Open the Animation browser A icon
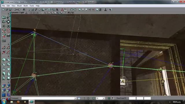185x104 pixels. 57,10
